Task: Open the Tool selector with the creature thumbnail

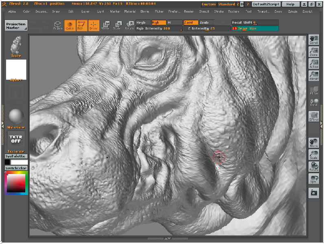Action: coord(16,44)
